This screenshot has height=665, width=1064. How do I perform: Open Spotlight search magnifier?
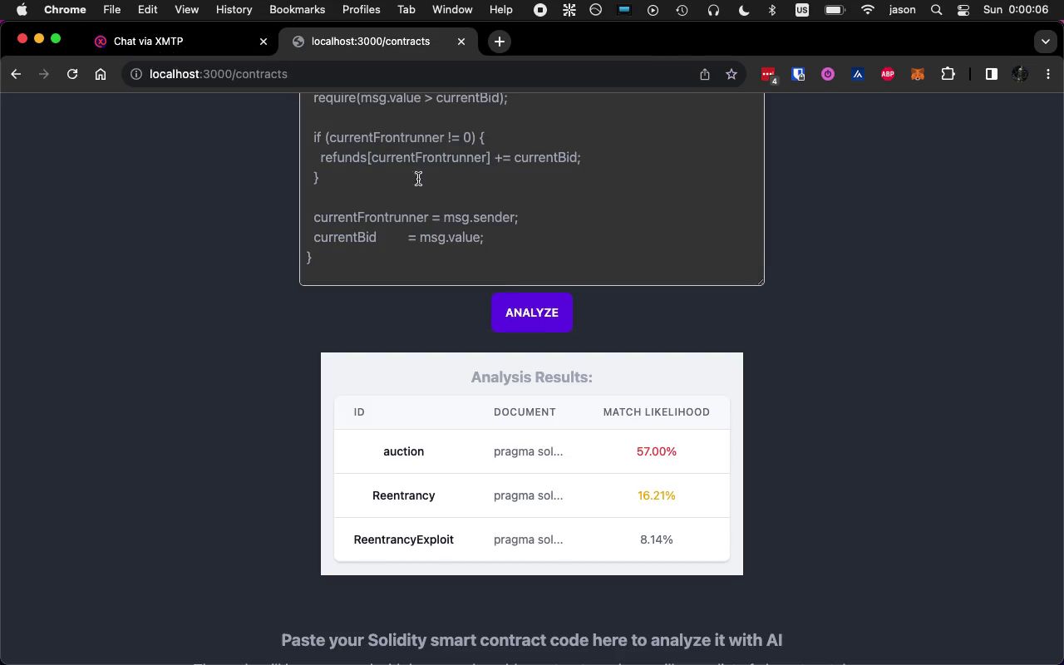(x=937, y=10)
